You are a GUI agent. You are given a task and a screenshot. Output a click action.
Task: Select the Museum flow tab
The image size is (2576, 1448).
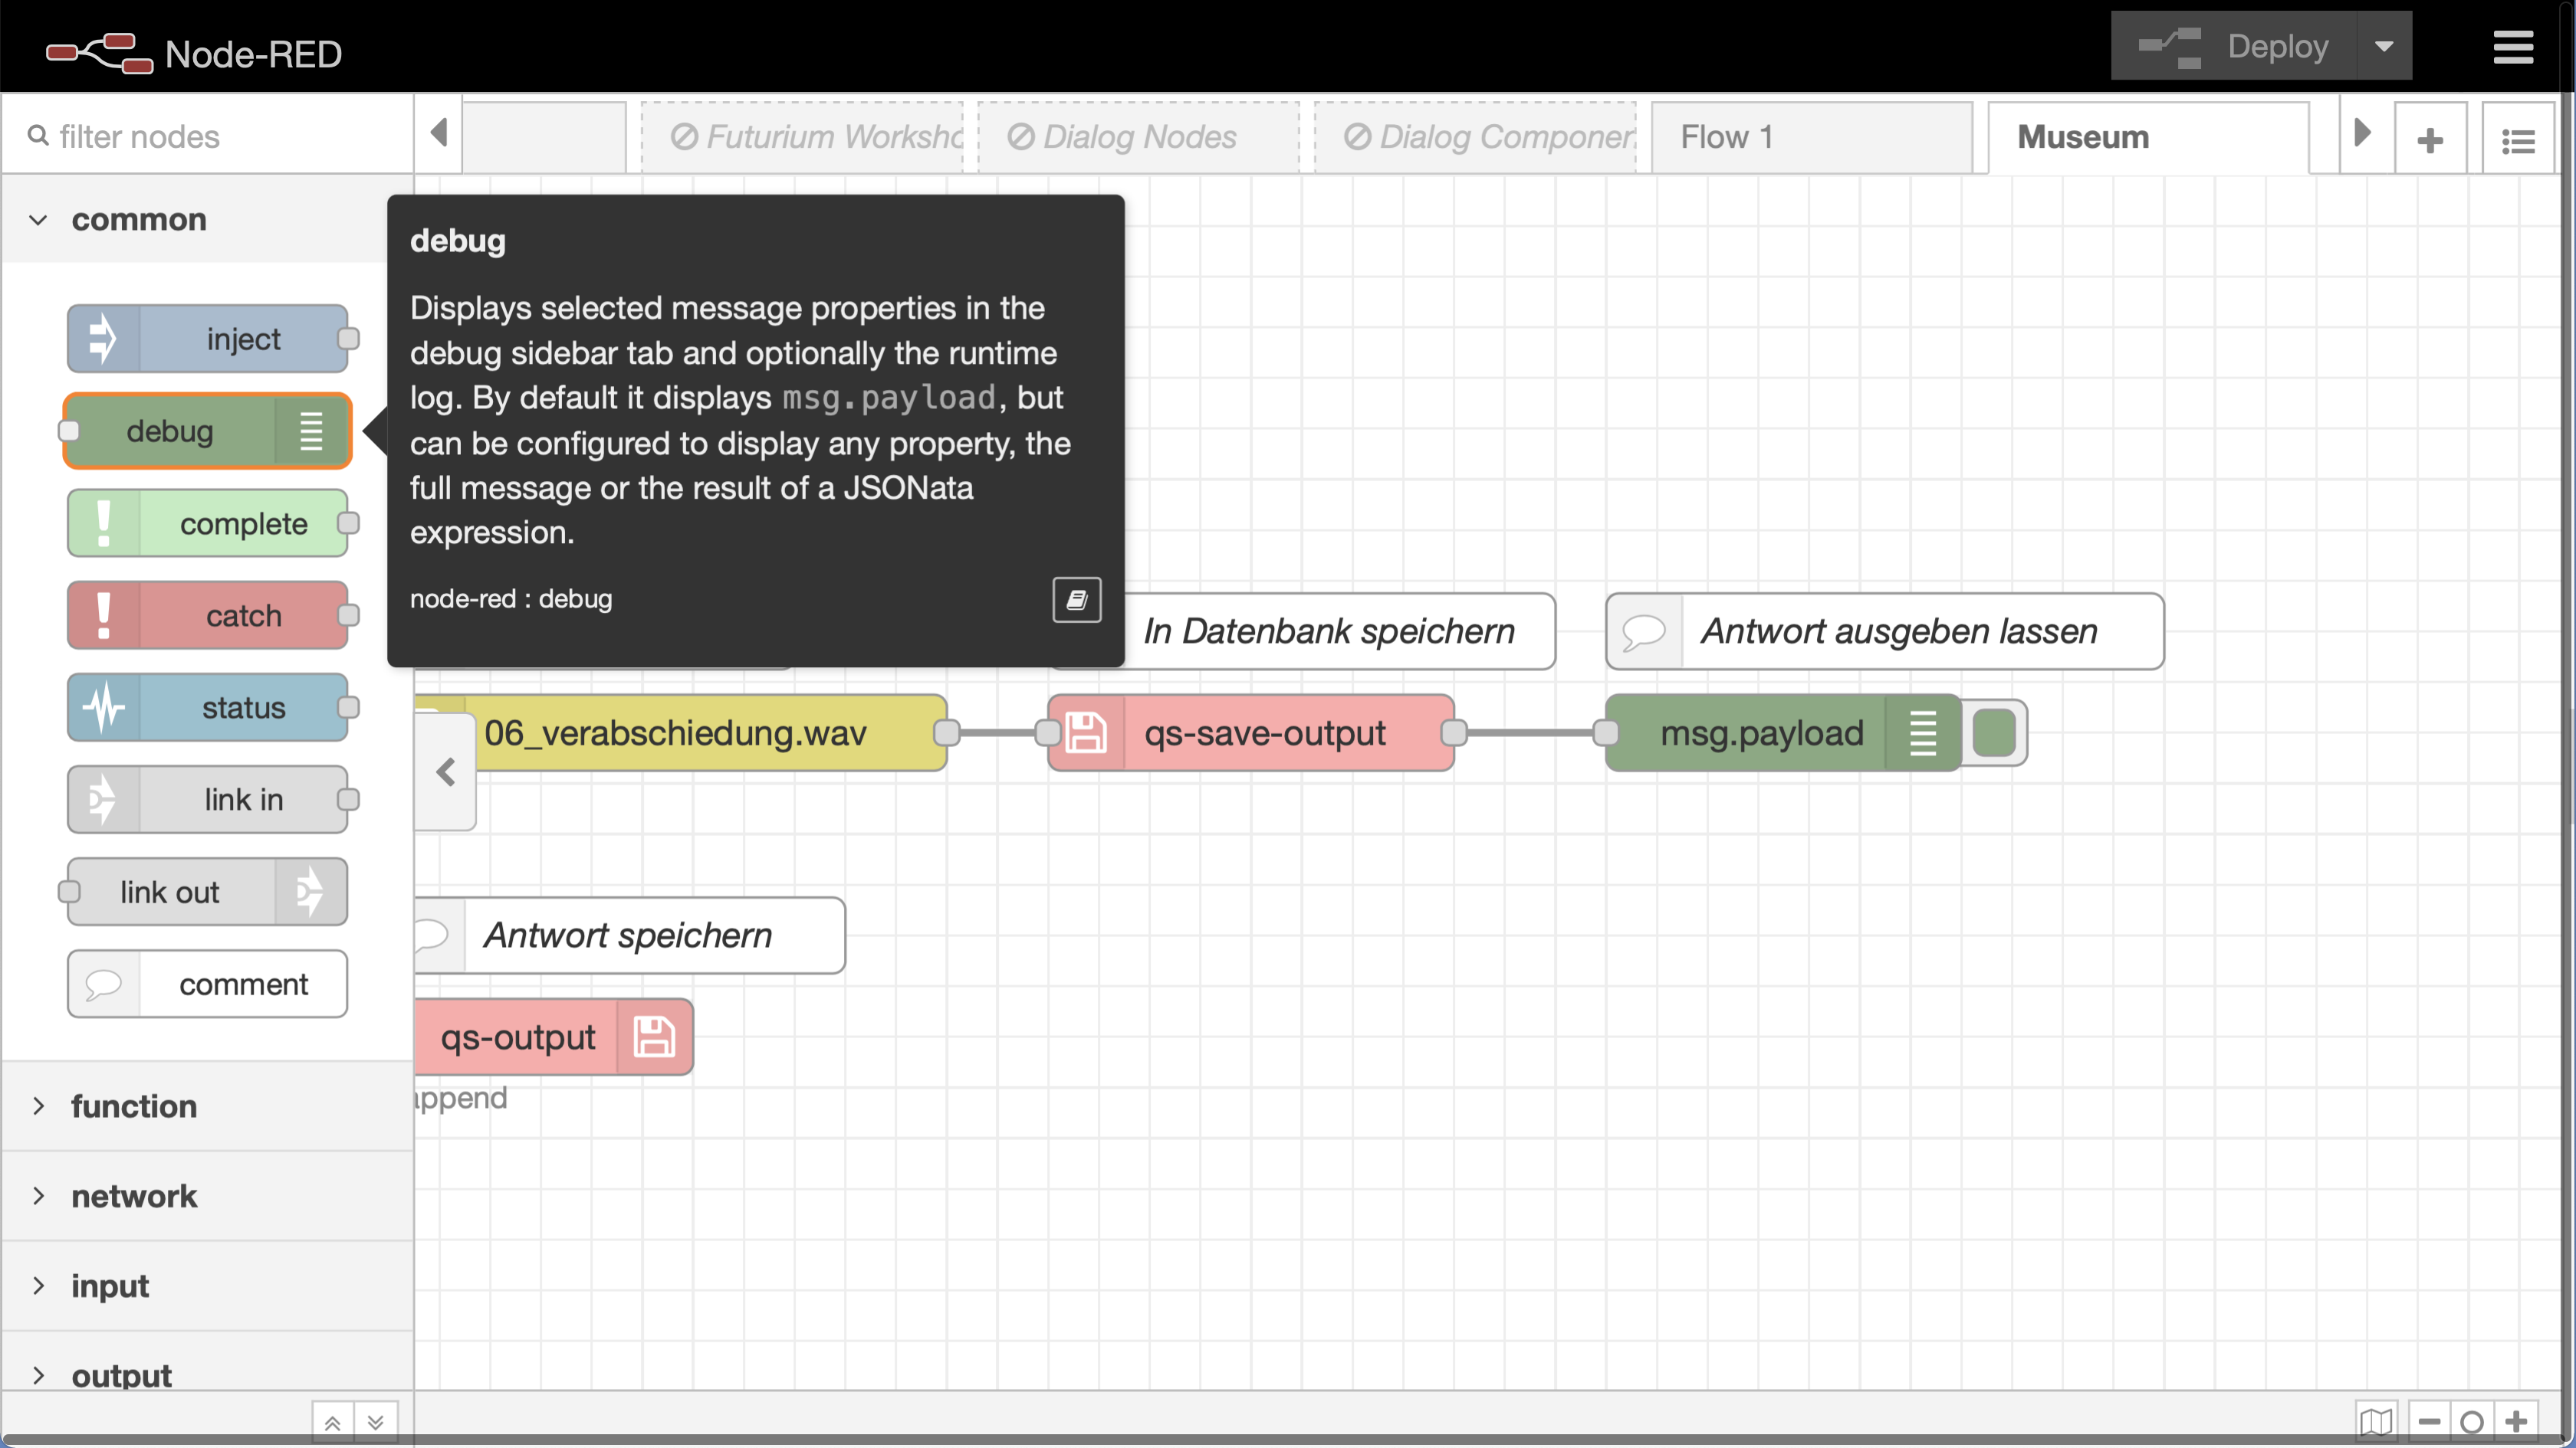2148,137
